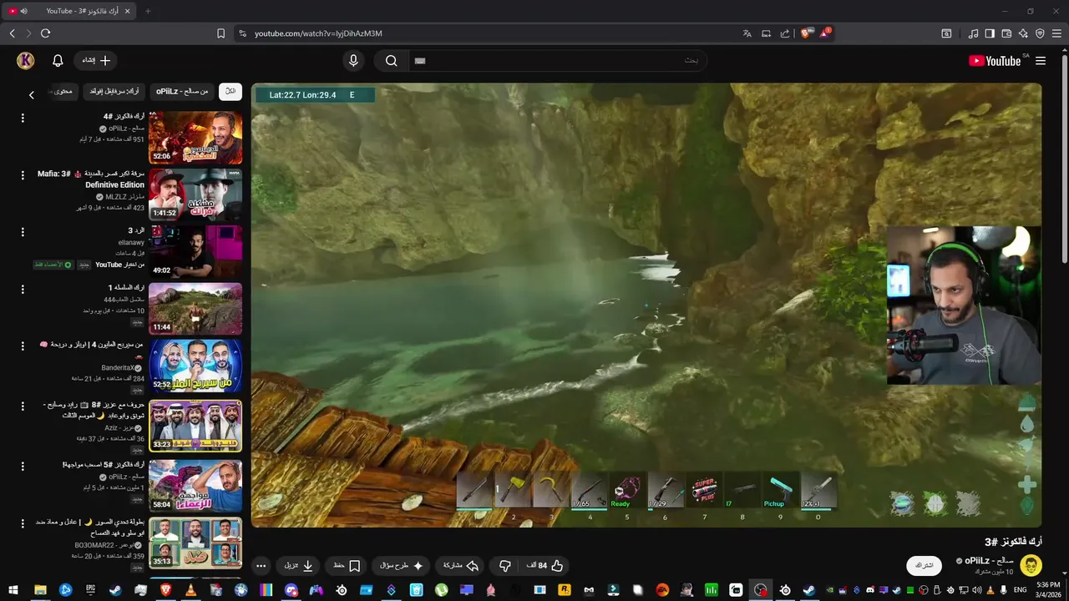Open the 52:06 'آرك فالكونز #4' thumbnail
1069x601 pixels.
pyautogui.click(x=195, y=138)
